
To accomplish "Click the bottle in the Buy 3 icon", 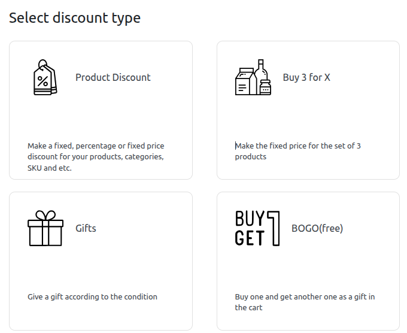I will click(261, 71).
